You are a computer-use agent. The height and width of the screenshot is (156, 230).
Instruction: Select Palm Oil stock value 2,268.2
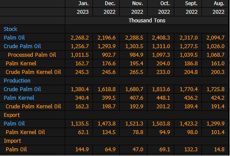click(80, 38)
